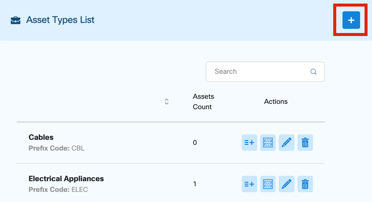
Task: Click the Assets Count column header
Action: (x=203, y=101)
